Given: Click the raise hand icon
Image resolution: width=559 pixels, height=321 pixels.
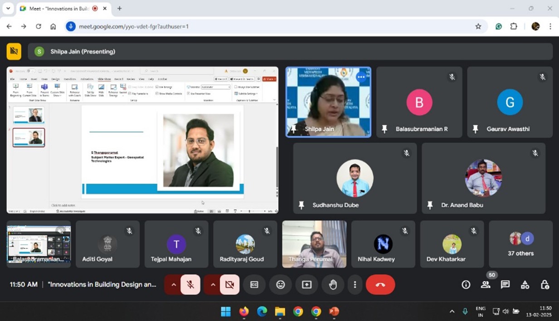Looking at the screenshot, I should click(333, 285).
